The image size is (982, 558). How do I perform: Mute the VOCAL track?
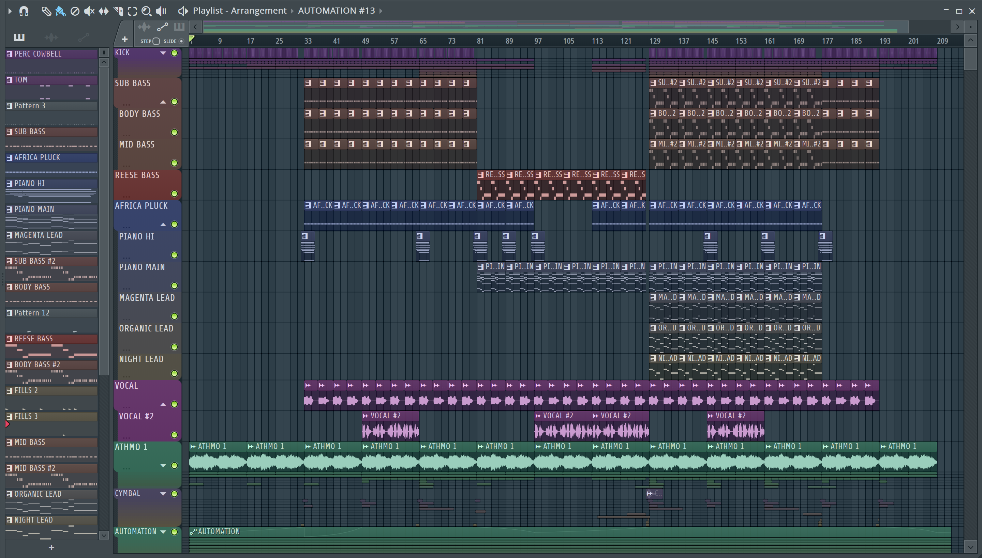click(175, 404)
